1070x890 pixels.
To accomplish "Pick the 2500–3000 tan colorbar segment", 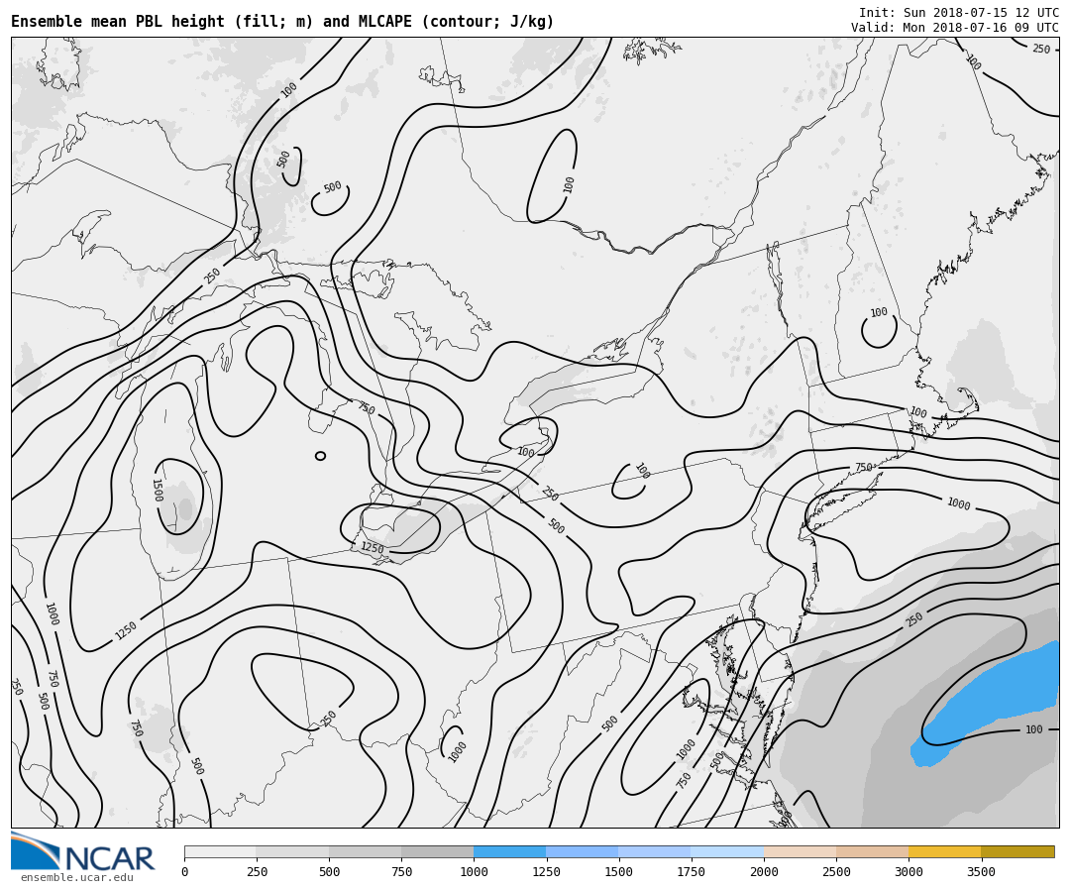I will point(872,851).
